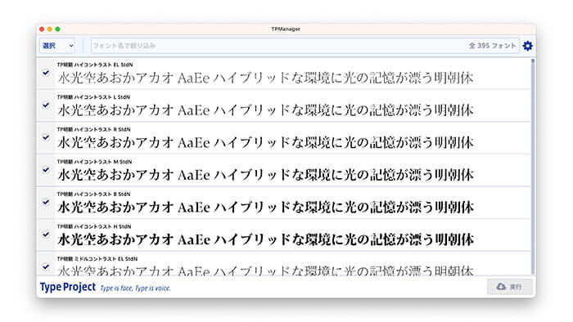The image size is (573, 322).
Task: Toggle checkbox for ハイコントラスト B StdN
Action: pos(46,202)
